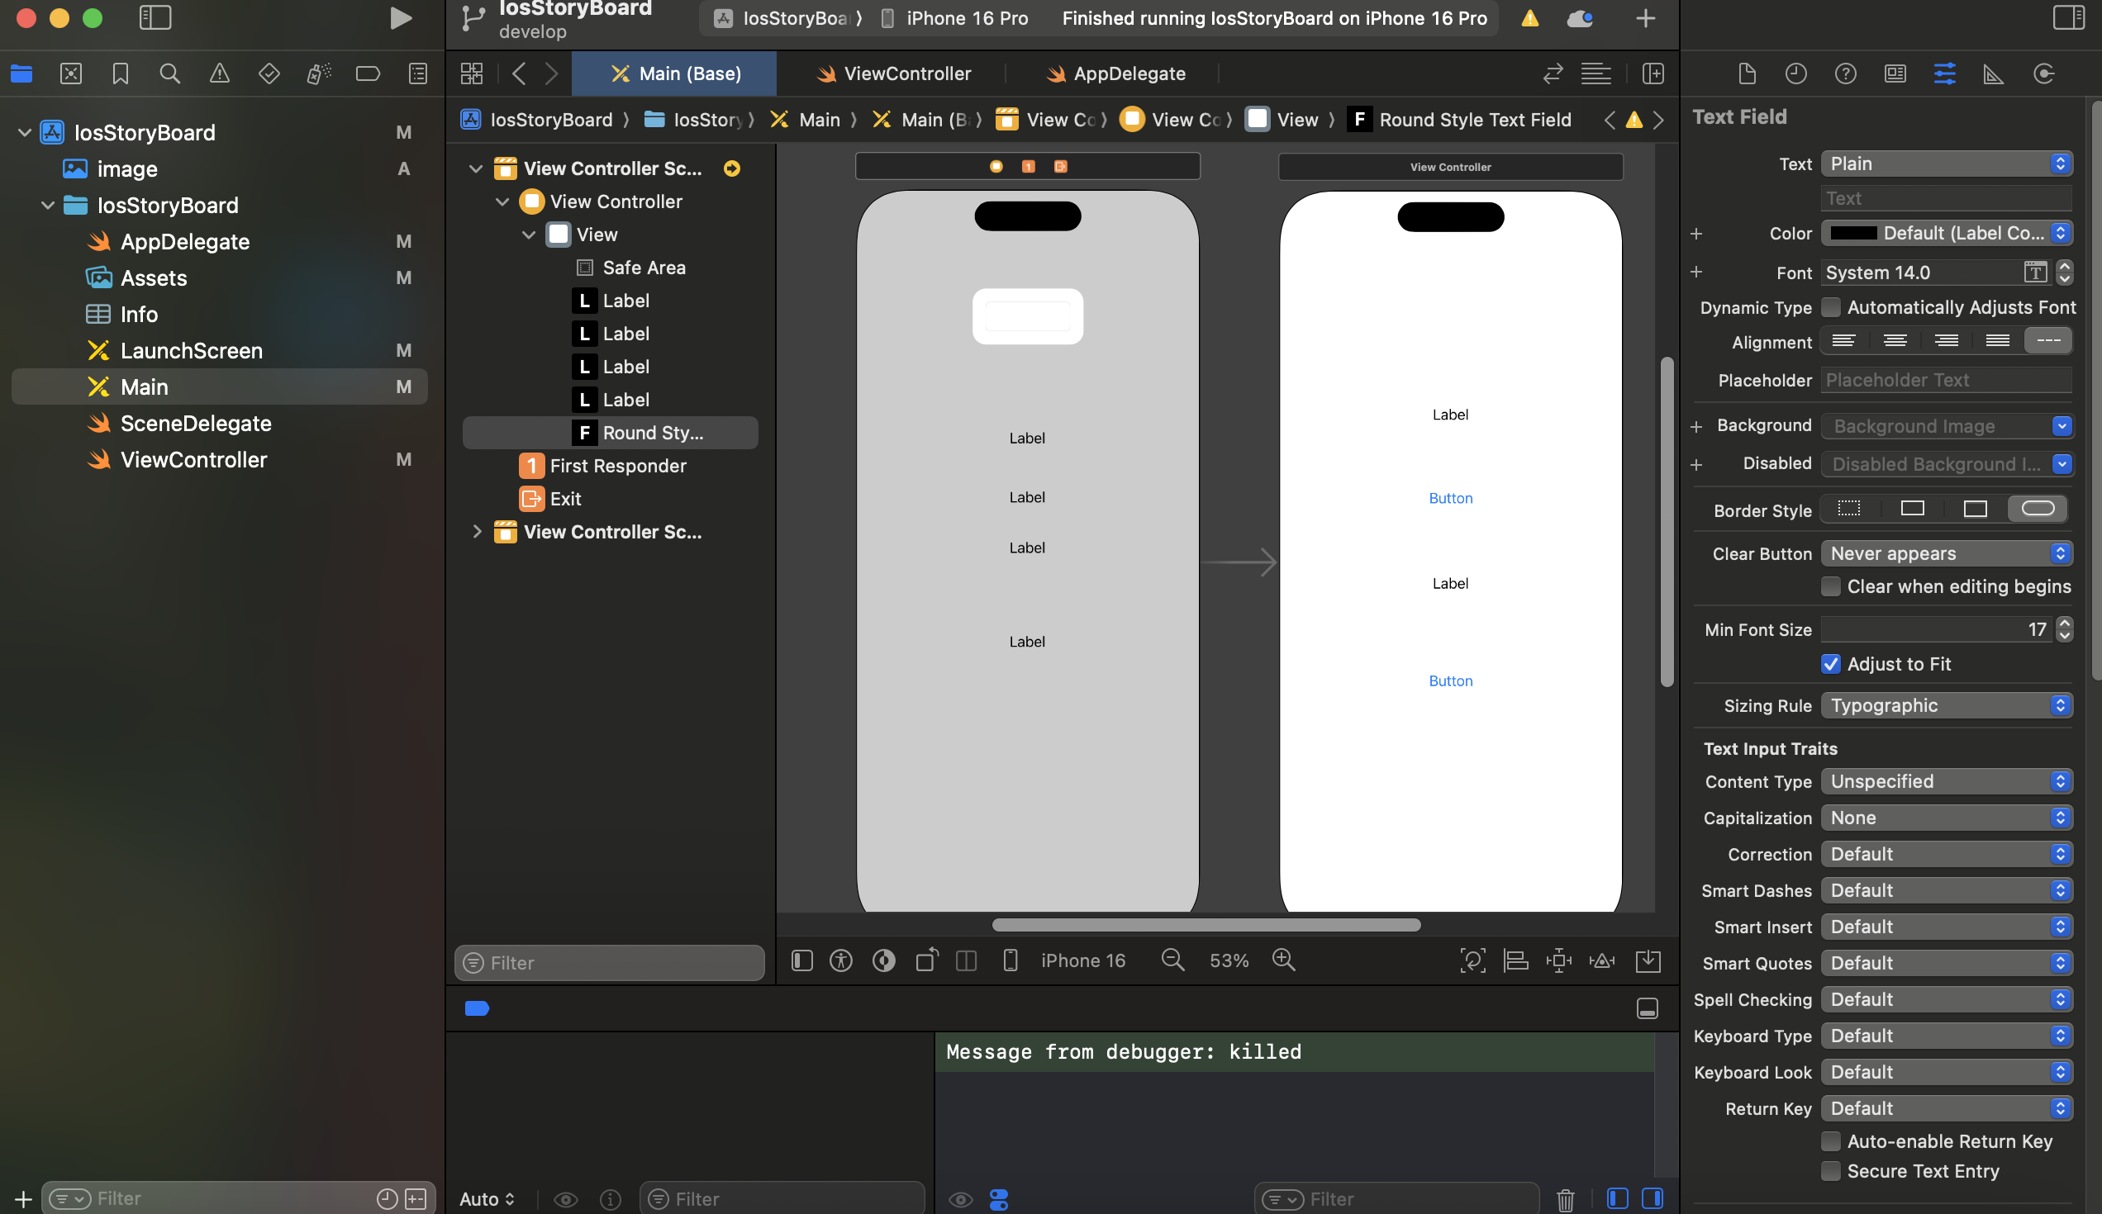The width and height of the screenshot is (2102, 1214).
Task: Delete console output with trash icon
Action: [1566, 1199]
